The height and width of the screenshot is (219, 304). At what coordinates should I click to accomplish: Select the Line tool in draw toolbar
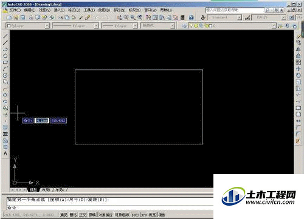tap(5, 36)
